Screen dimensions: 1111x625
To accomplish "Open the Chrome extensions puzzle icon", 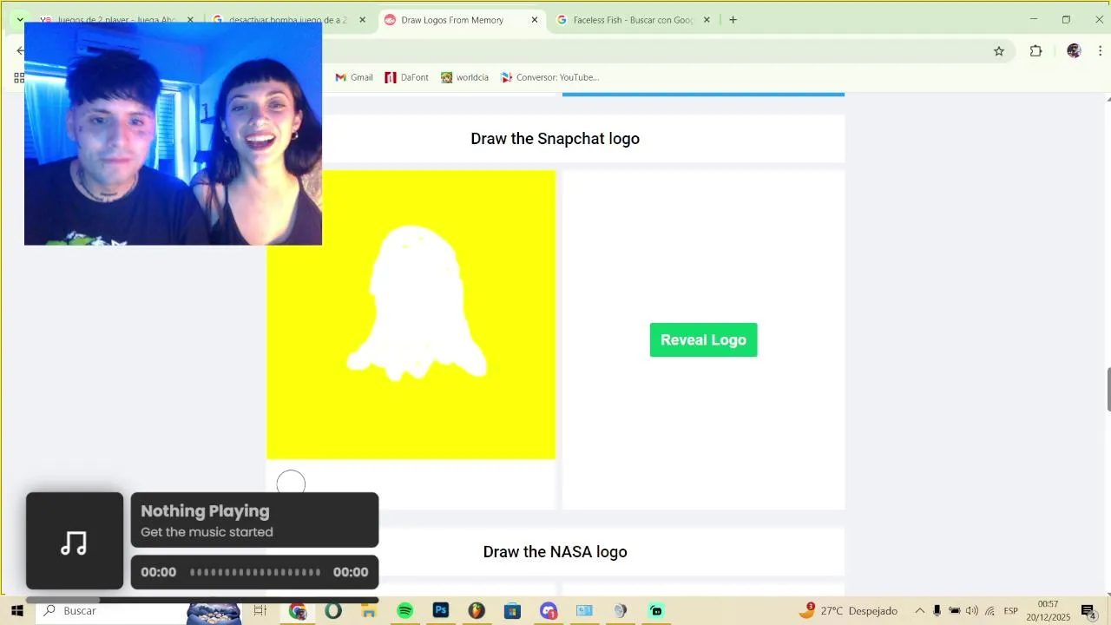I will (x=1035, y=51).
